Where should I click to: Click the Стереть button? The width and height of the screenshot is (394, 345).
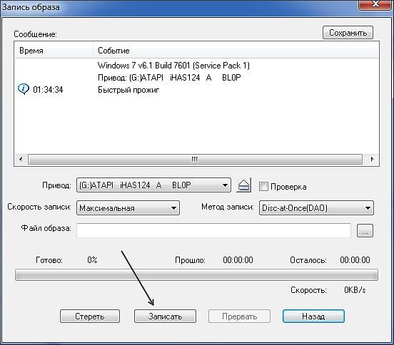pyautogui.click(x=90, y=316)
